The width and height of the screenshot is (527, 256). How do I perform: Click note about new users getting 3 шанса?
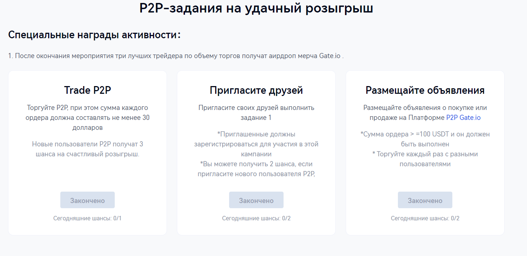pos(88,149)
